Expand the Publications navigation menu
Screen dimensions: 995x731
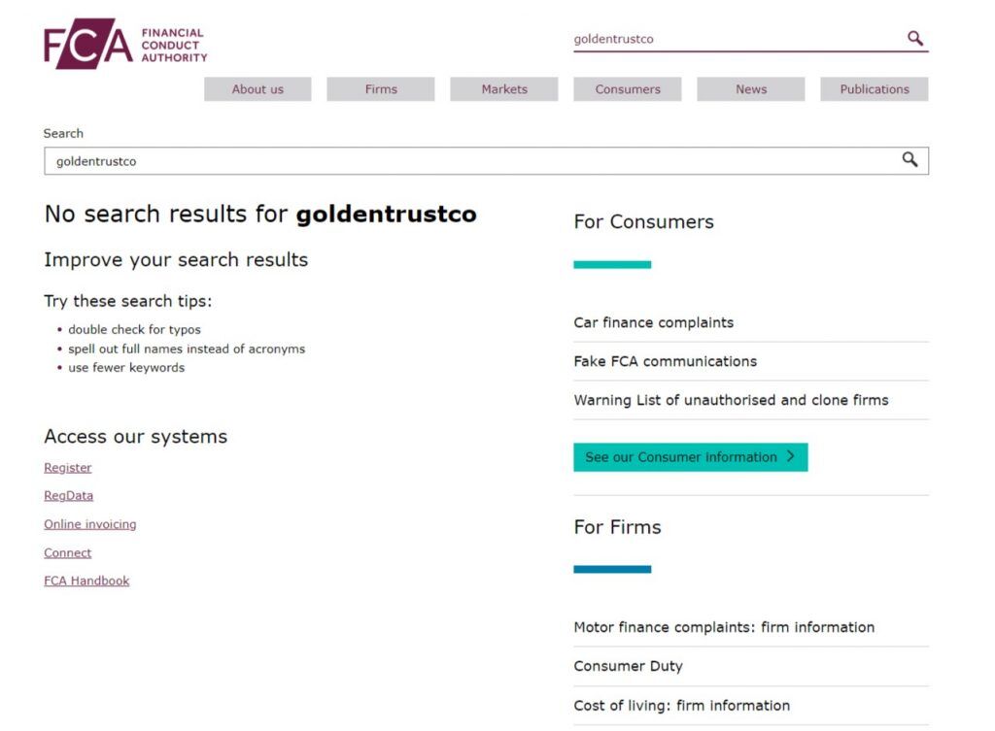coord(875,89)
